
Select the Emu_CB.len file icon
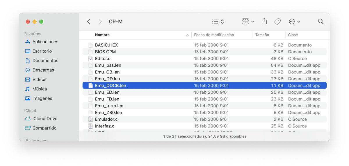(x=90, y=72)
